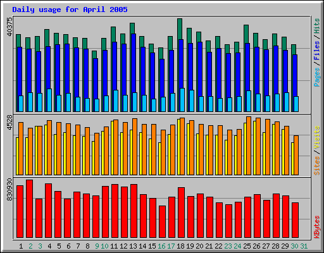Click the 4528 axis value
This screenshot has width=324, height=253.
[9, 123]
